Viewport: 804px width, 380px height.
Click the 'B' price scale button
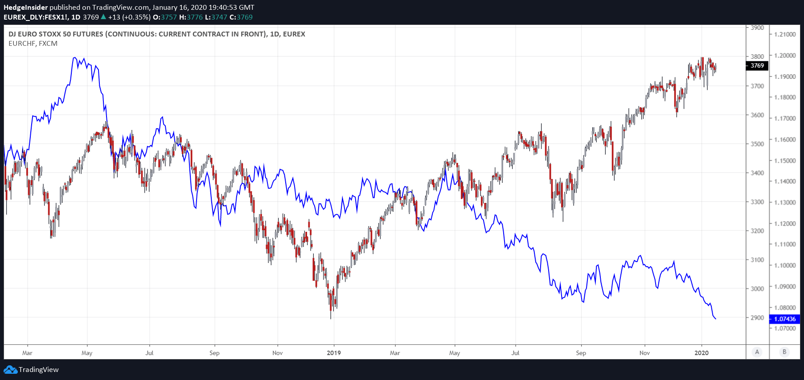click(784, 352)
